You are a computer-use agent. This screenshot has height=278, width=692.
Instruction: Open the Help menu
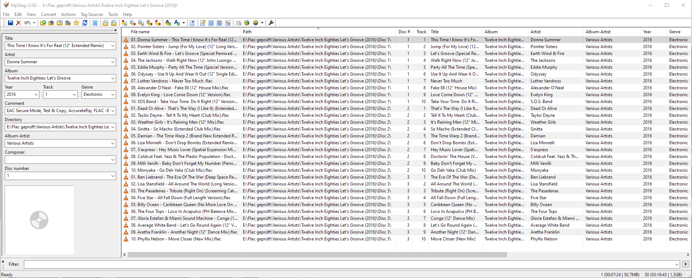tap(127, 14)
